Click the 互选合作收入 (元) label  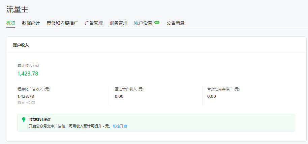pyautogui.click(x=129, y=89)
